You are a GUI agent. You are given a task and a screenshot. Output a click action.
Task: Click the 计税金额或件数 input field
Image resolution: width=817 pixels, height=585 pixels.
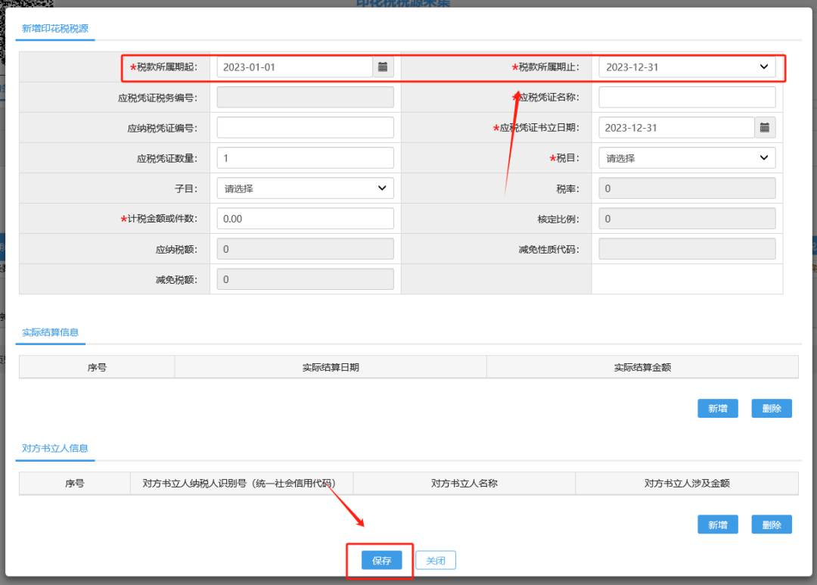305,219
